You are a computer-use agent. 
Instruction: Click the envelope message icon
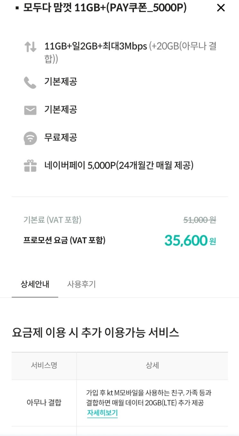(30, 110)
